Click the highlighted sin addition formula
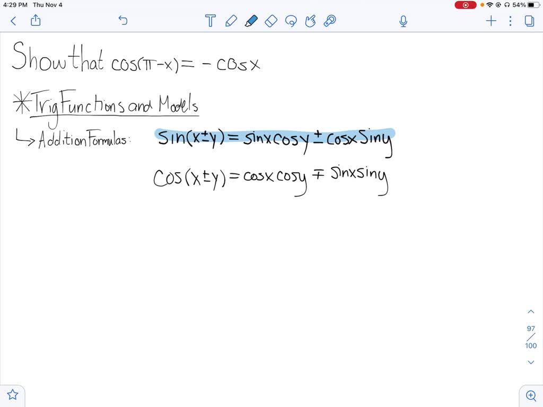 pyautogui.click(x=273, y=139)
